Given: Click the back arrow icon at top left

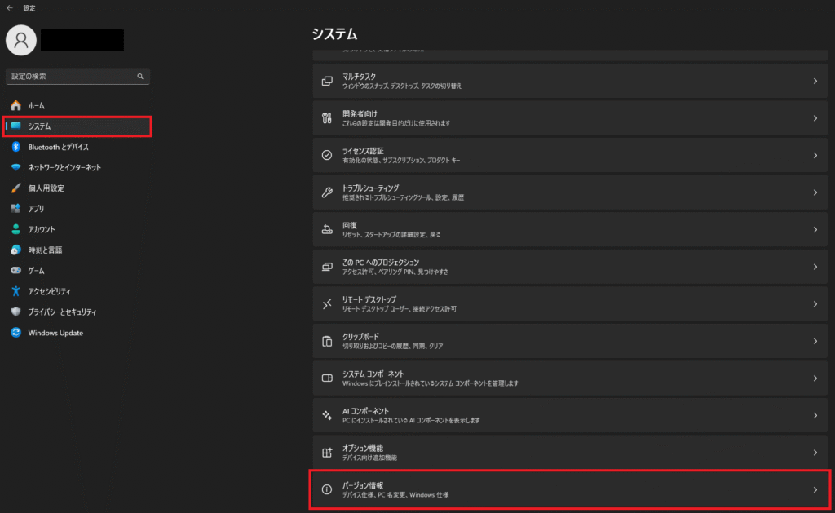Looking at the screenshot, I should coord(10,8).
